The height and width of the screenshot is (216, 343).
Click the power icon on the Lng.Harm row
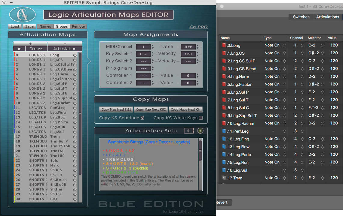(x=75, y=74)
